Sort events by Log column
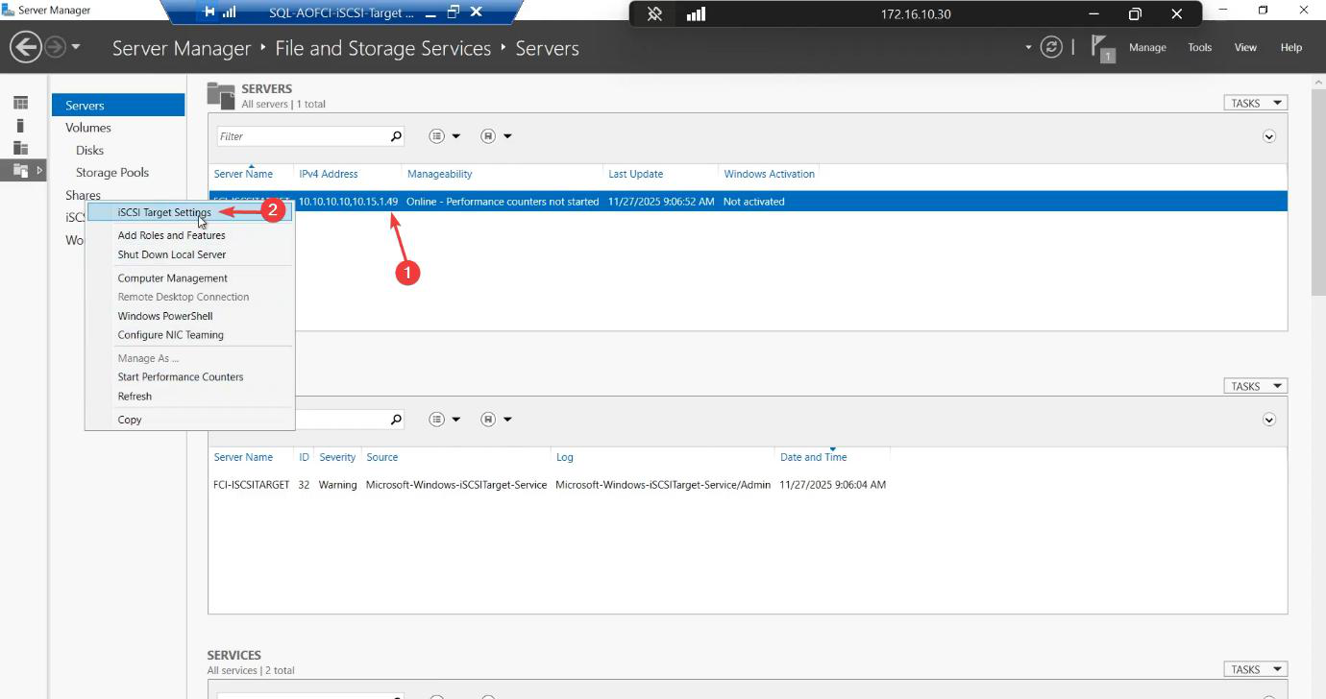Viewport: 1326px width, 699px height. pyautogui.click(x=565, y=457)
